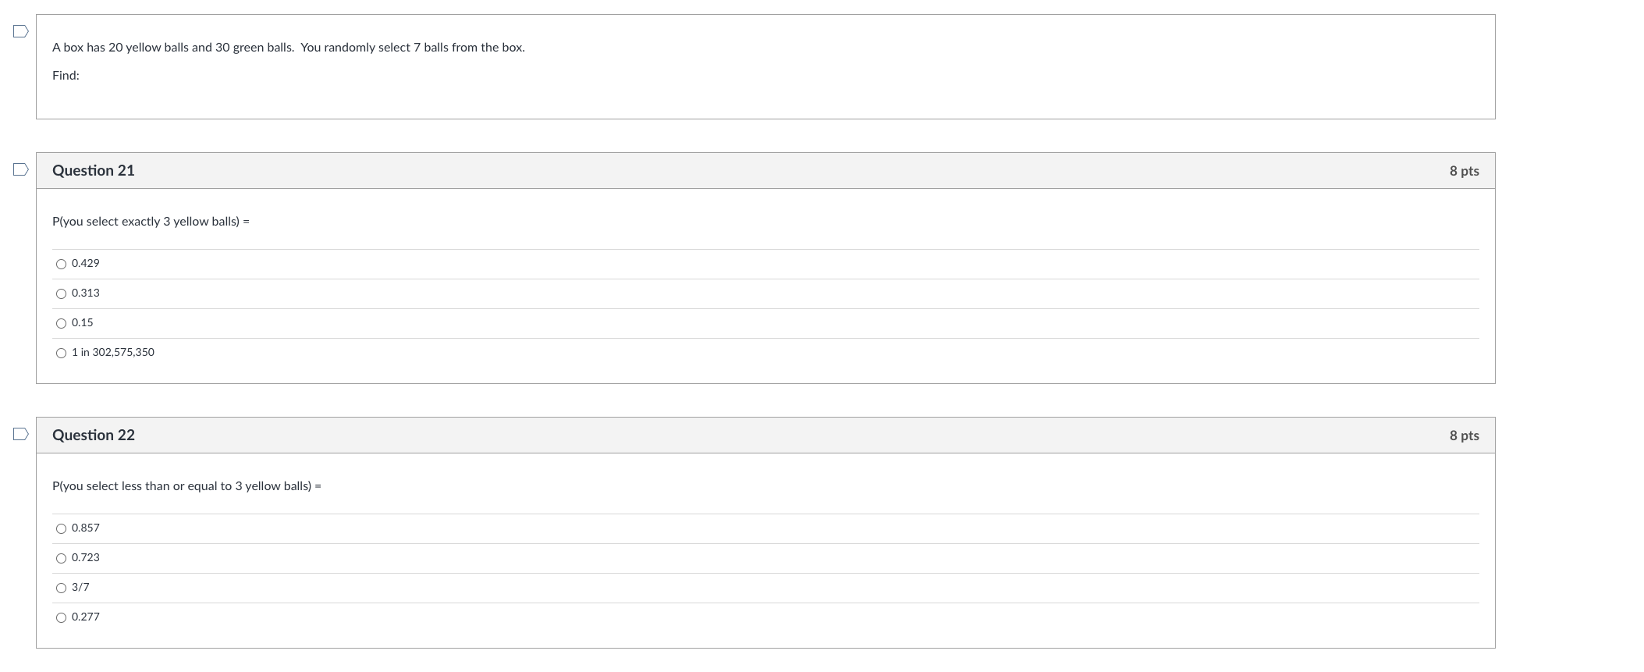This screenshot has width=1644, height=672.
Task: Select answer 0.857 for Question 22
Action: click(x=61, y=528)
